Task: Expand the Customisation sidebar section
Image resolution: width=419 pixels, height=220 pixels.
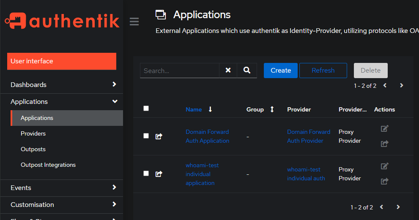Action: [x=62, y=205]
